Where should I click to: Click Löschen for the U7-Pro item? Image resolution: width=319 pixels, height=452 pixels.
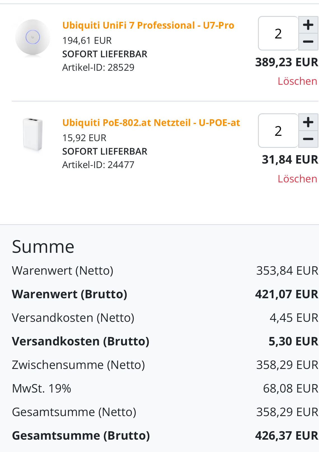coord(297,81)
